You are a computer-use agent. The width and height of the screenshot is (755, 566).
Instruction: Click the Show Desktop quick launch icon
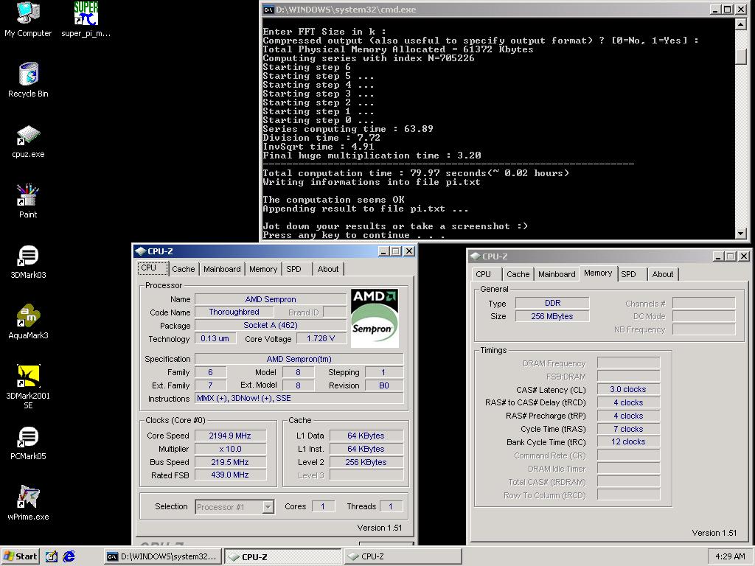pyautogui.click(x=52, y=556)
